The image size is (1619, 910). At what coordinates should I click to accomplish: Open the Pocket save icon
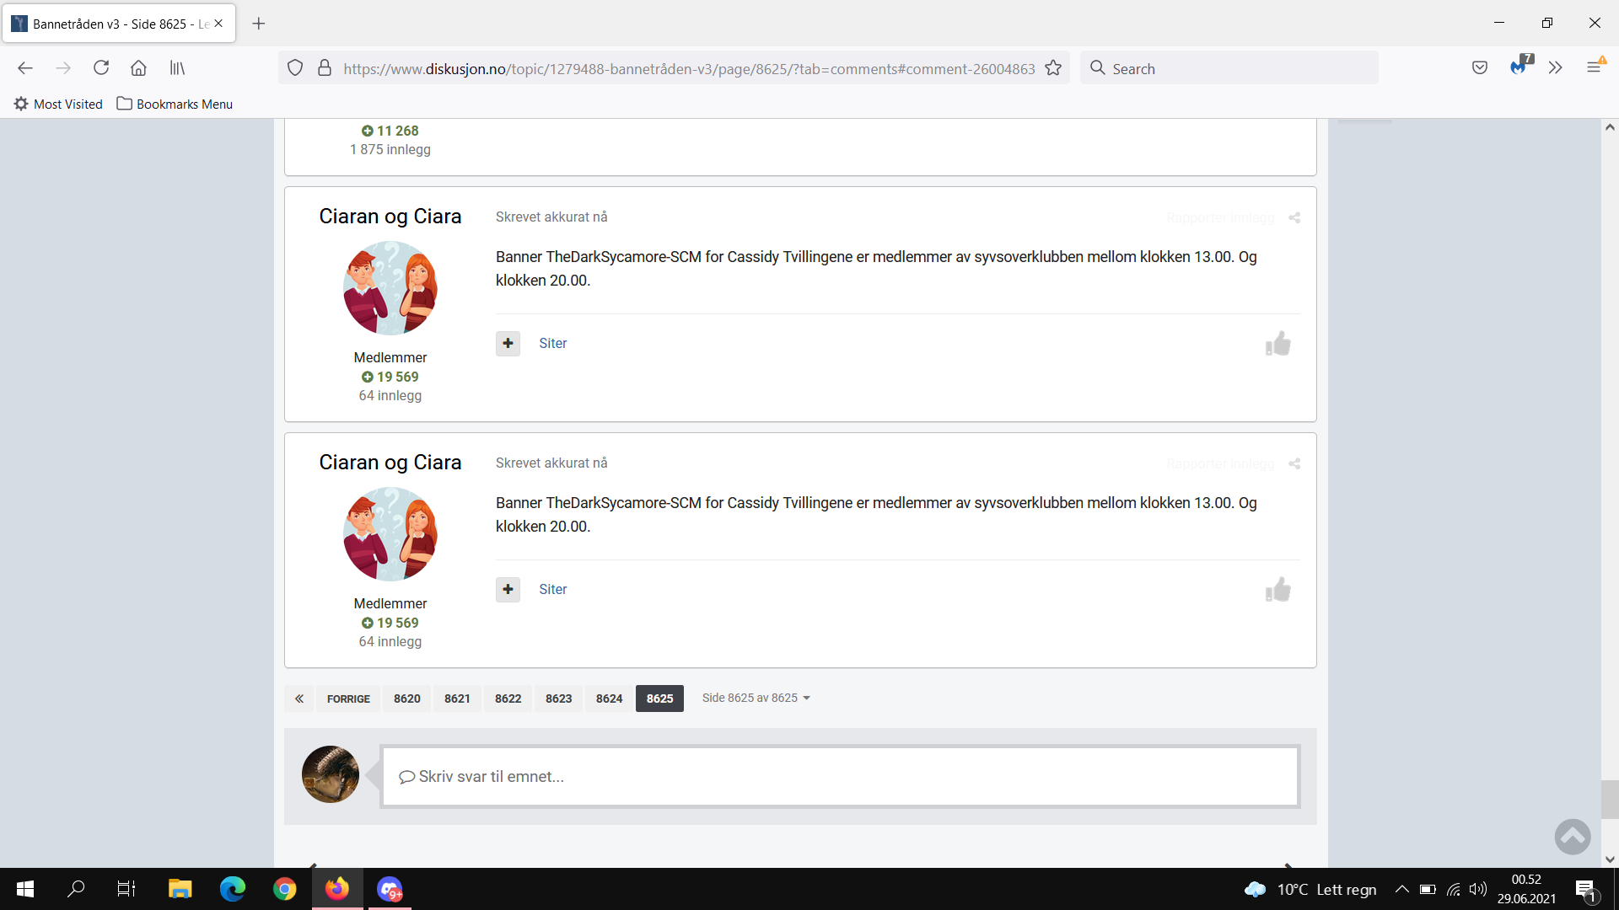(1480, 68)
